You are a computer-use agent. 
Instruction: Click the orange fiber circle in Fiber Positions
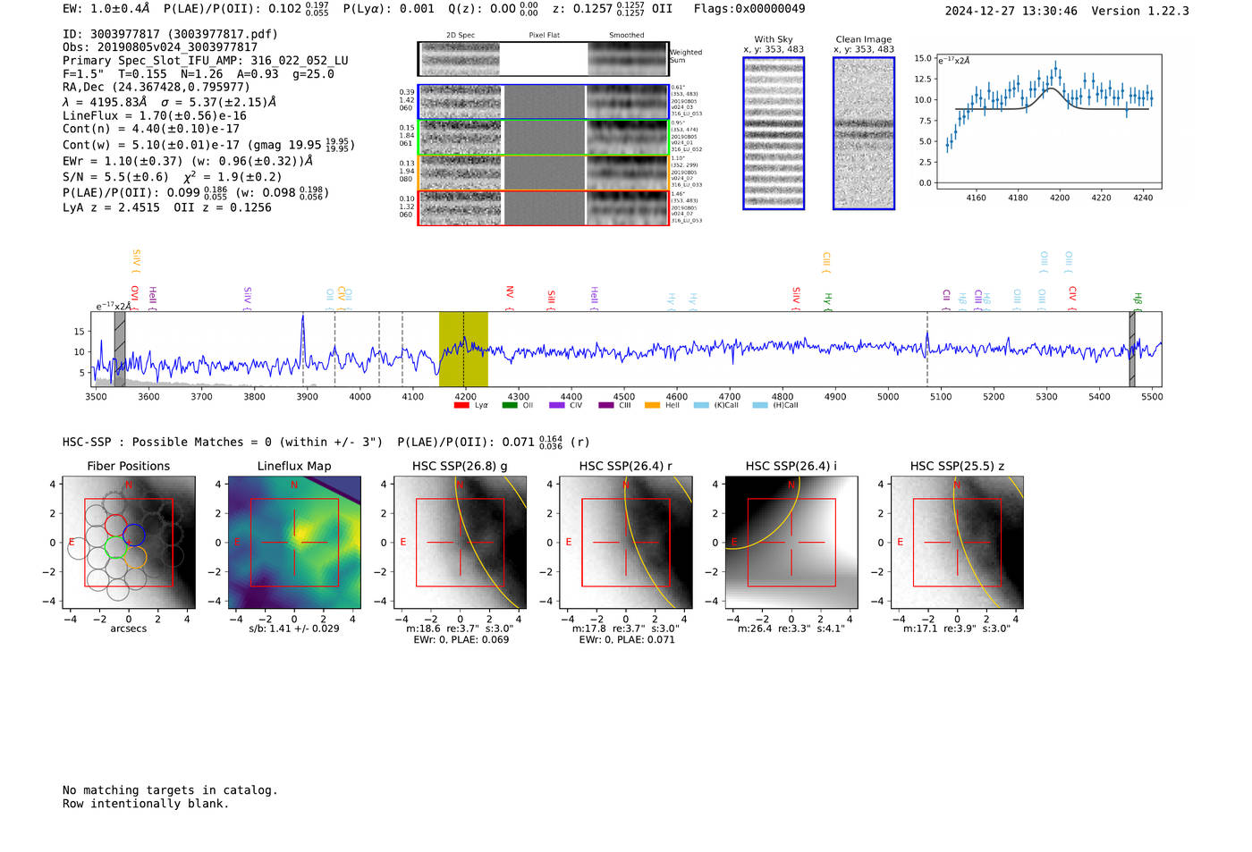tap(135, 557)
